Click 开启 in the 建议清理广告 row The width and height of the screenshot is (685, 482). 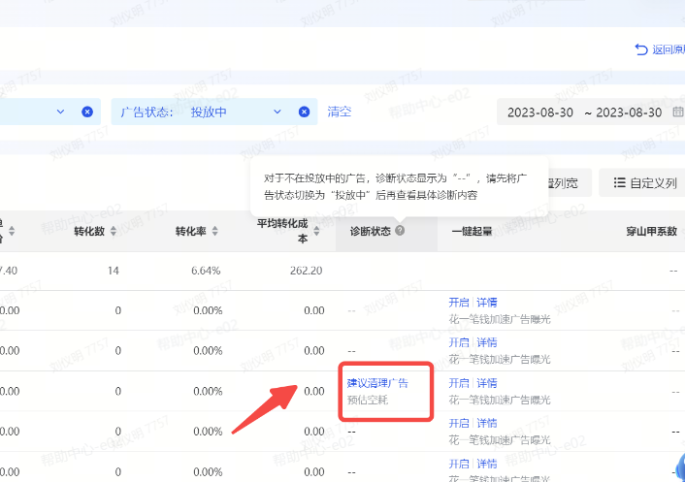click(x=459, y=383)
